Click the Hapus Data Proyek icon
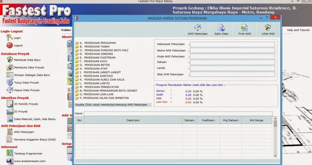312x165 pixels. 10,90
